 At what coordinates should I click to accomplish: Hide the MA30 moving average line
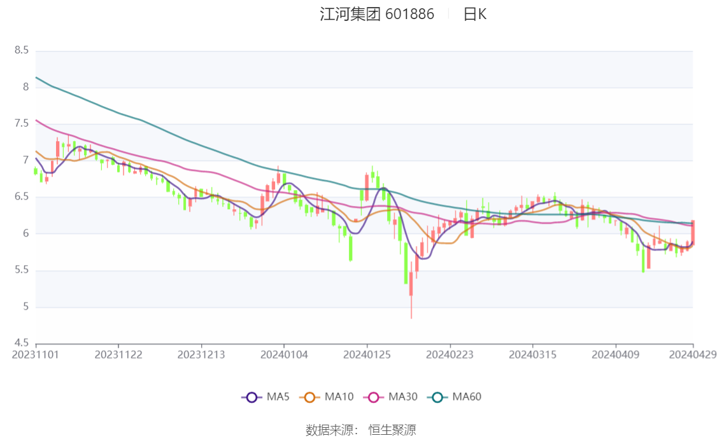click(374, 397)
